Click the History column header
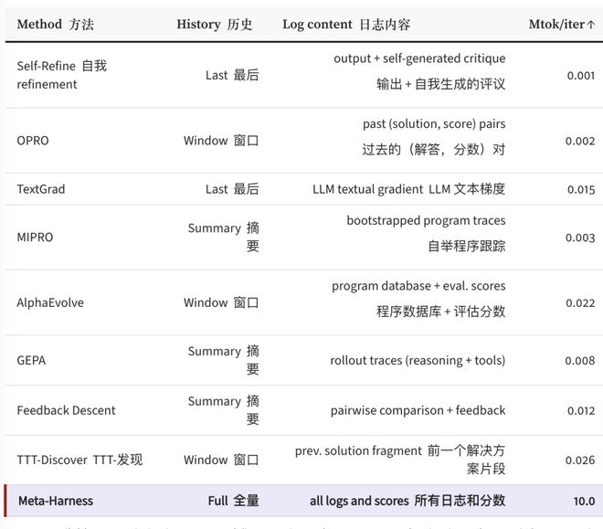 (214, 25)
